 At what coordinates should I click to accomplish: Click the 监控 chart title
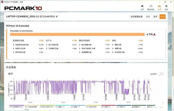[x=11, y=74]
